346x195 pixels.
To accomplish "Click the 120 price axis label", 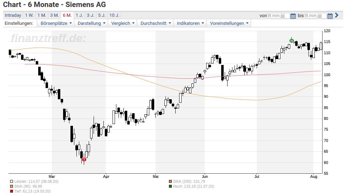I will [327, 31].
